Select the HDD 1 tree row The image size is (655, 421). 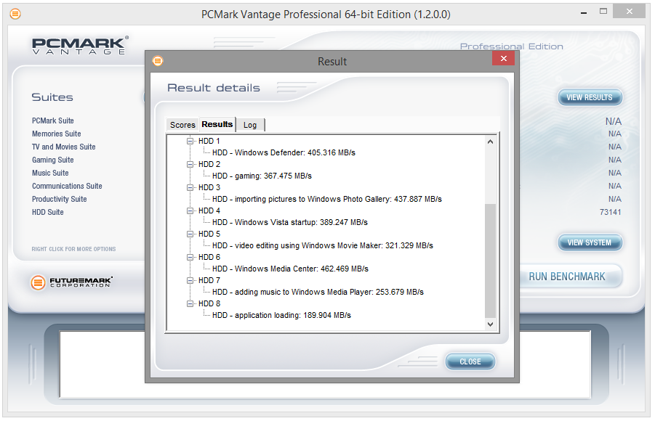point(209,141)
